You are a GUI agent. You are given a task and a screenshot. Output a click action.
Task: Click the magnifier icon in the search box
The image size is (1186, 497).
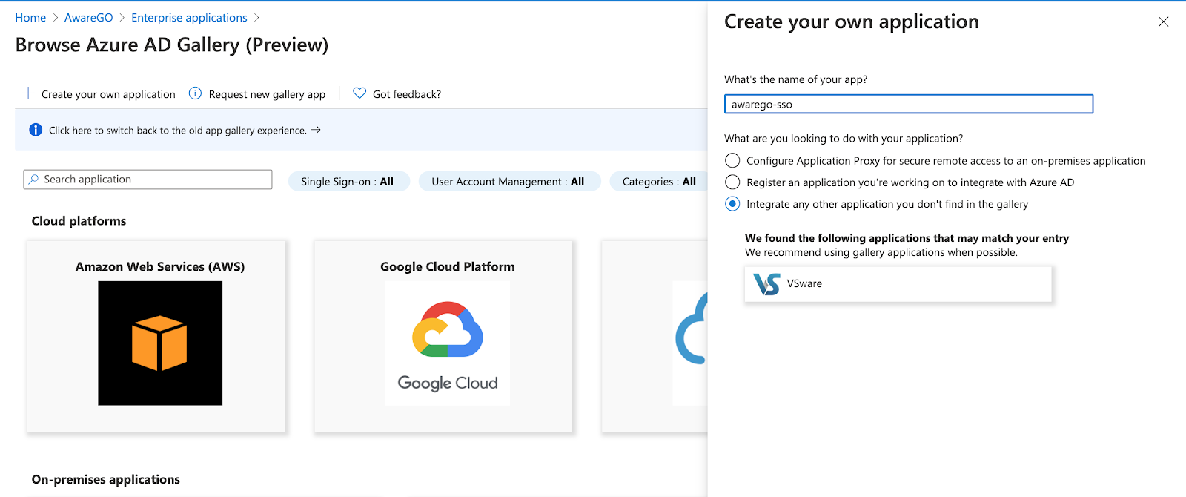coord(33,180)
